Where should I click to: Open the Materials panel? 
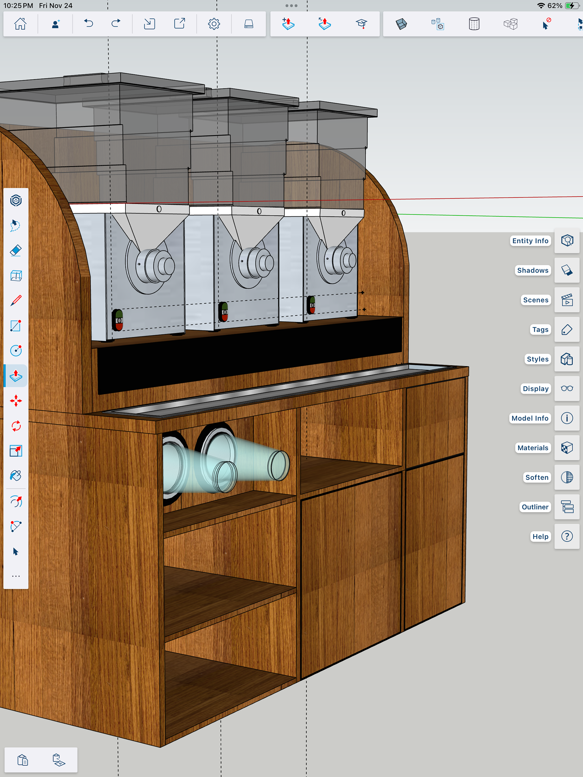coord(567,448)
